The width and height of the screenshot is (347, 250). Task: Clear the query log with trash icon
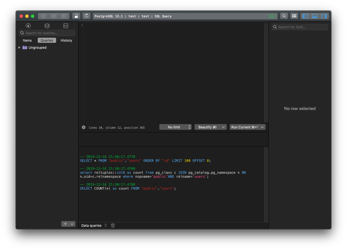click(x=113, y=226)
